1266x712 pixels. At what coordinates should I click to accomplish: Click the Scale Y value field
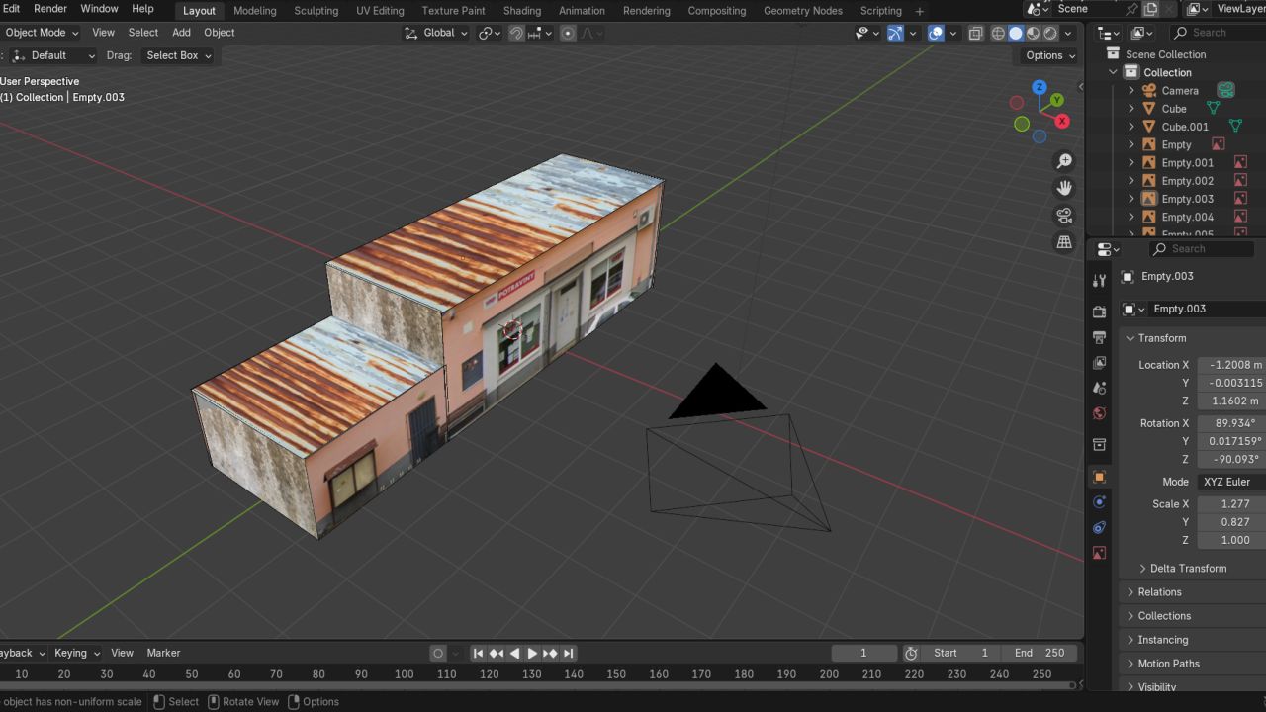pos(1231,522)
